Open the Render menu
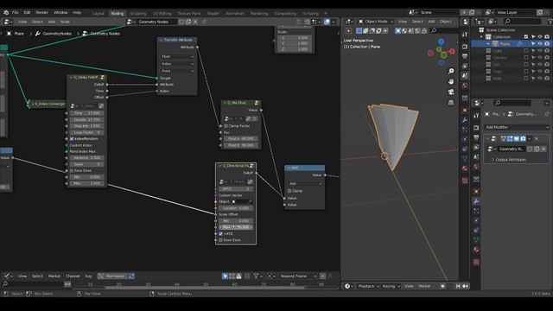 click(41, 12)
